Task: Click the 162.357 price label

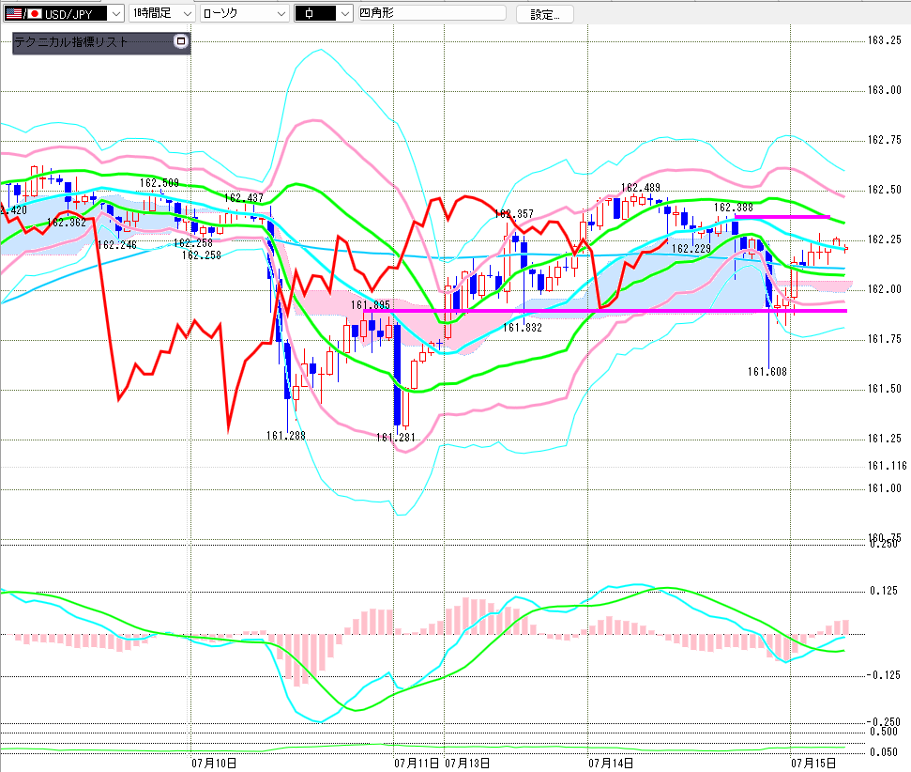Action: [x=513, y=214]
